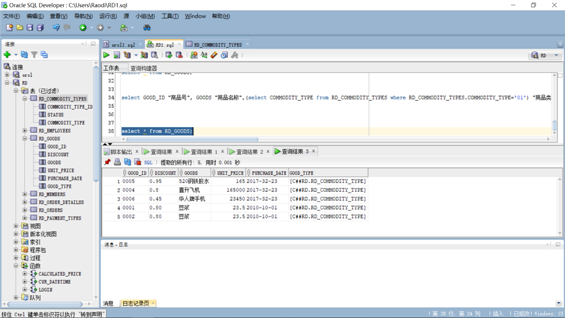The width and height of the screenshot is (565, 318).
Task: Delete the selected result row icon
Action: pyautogui.click(x=137, y=163)
